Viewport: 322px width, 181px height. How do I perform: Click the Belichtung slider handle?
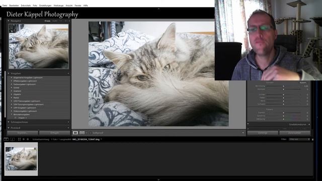click(x=284, y=86)
